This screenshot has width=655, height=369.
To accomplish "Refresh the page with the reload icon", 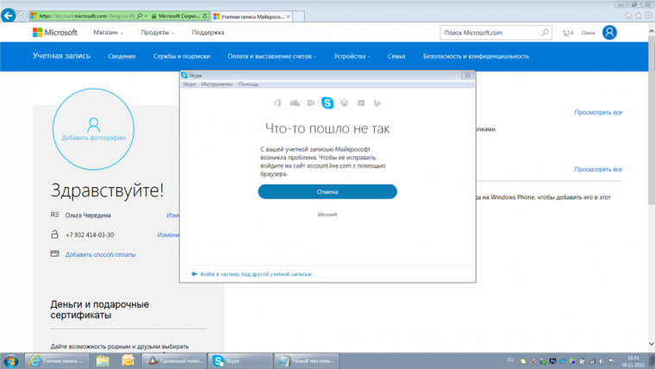I will 205,16.
